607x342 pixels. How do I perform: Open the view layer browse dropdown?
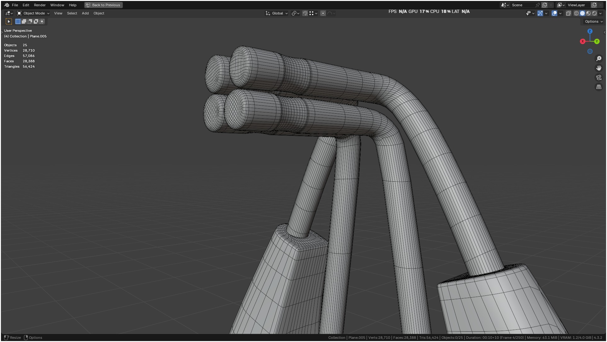coord(561,5)
